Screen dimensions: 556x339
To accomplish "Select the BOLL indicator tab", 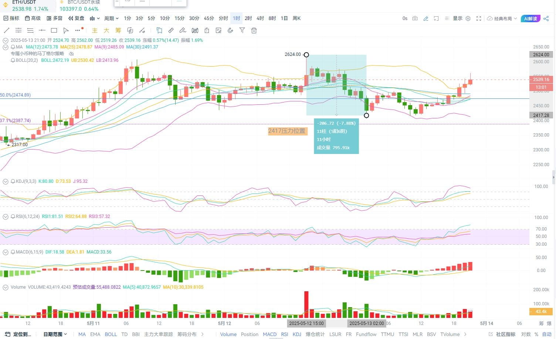I will pos(111,334).
